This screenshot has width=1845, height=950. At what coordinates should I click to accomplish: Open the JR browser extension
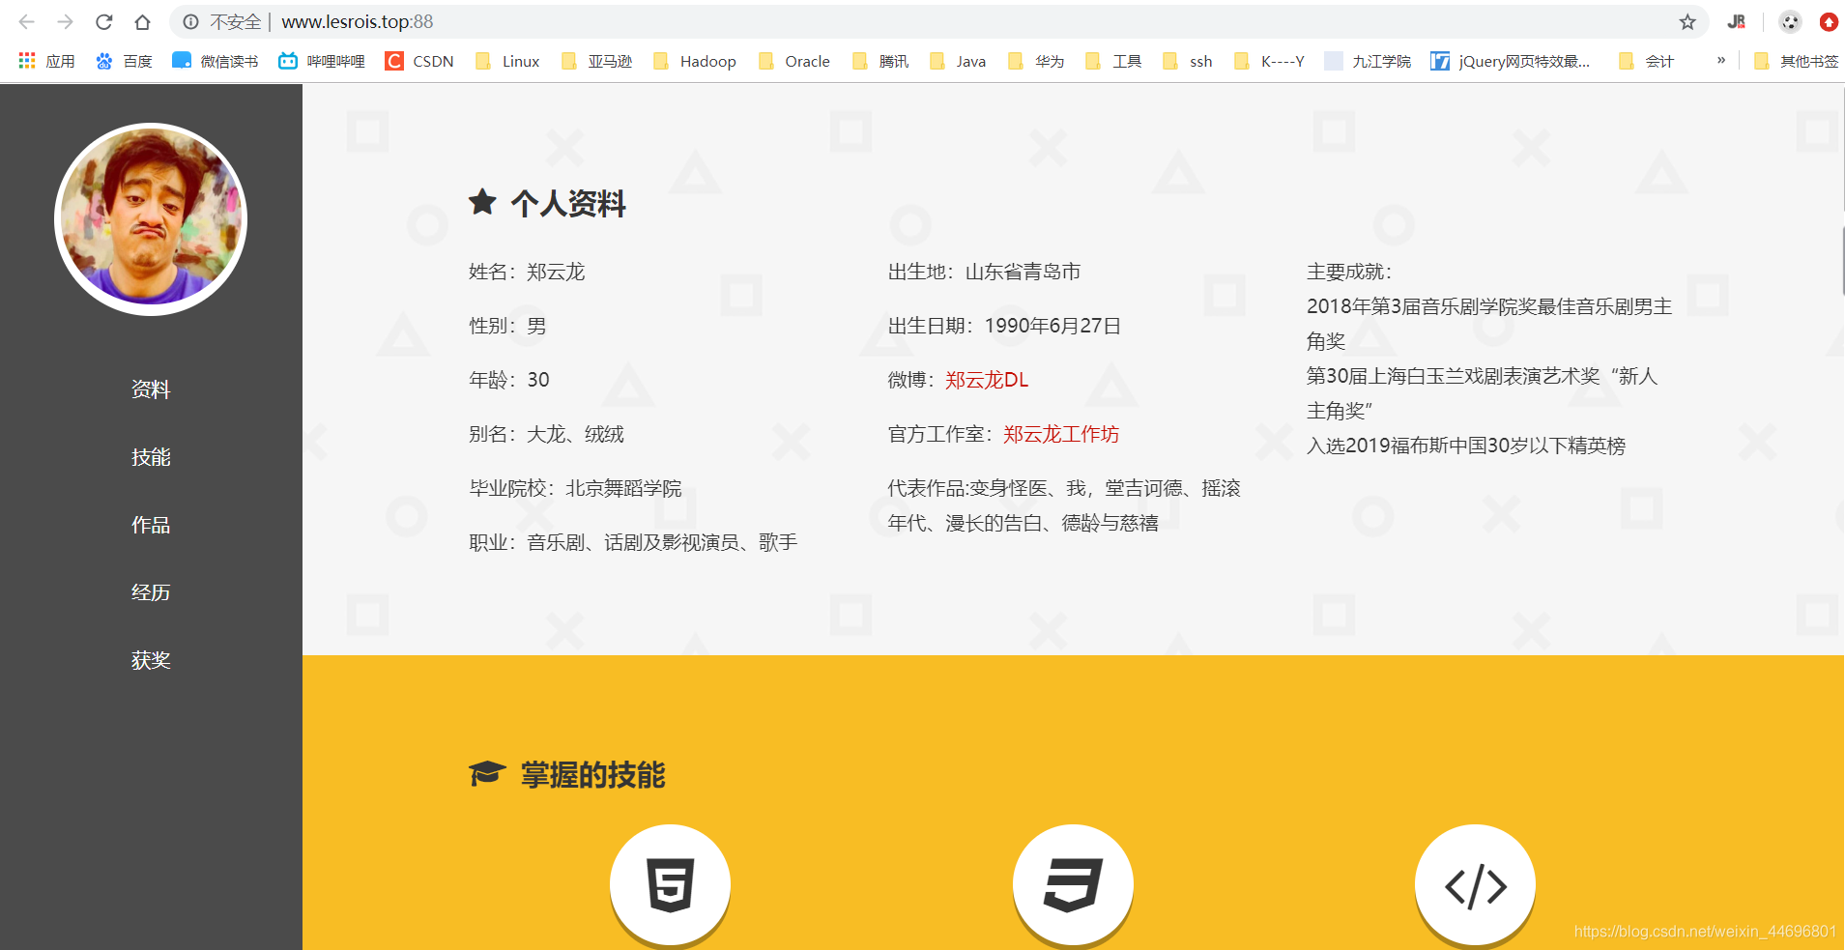[1737, 21]
